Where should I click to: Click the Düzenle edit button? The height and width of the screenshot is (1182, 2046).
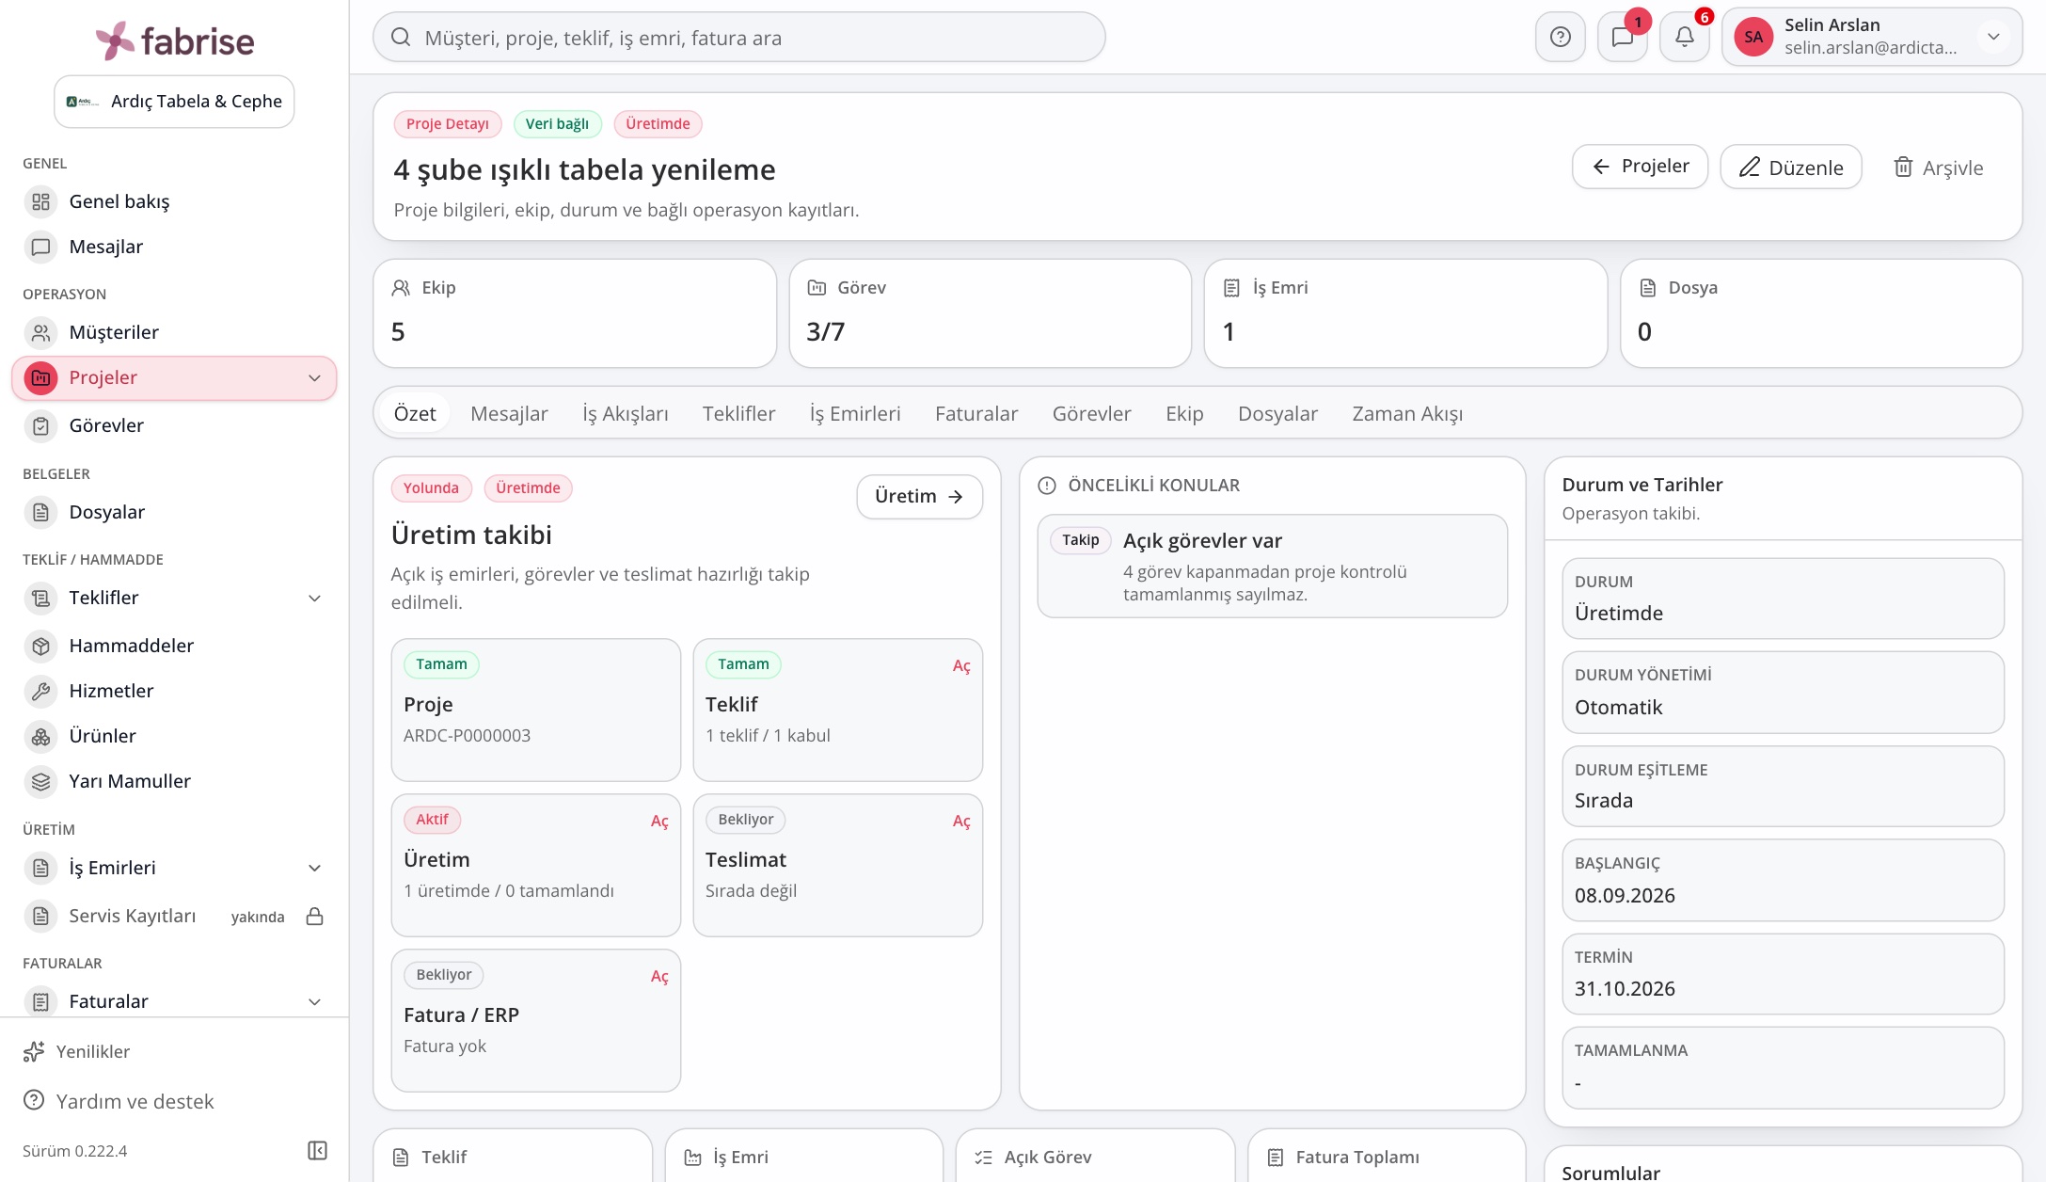tap(1790, 167)
